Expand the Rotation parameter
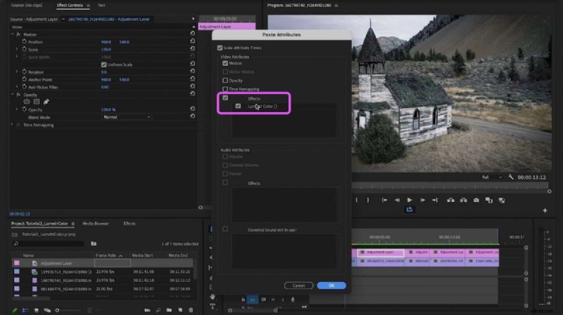 (x=16, y=72)
